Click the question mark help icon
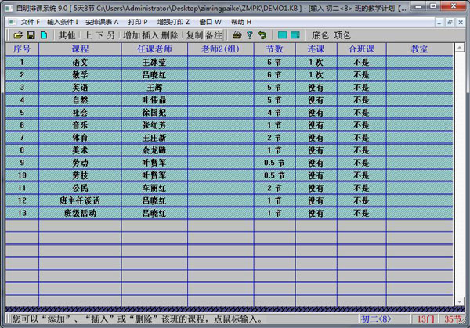The width and height of the screenshot is (470, 328). pyautogui.click(x=249, y=35)
